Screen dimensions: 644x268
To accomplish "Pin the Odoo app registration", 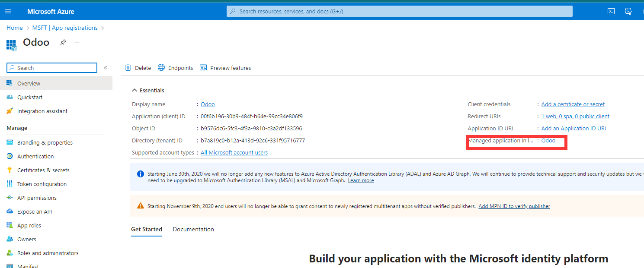I will tap(63, 42).
